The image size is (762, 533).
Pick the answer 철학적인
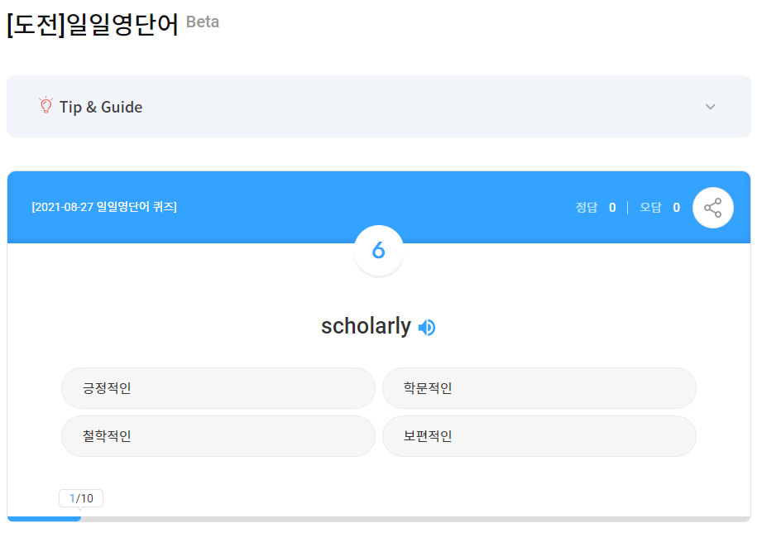click(x=218, y=436)
